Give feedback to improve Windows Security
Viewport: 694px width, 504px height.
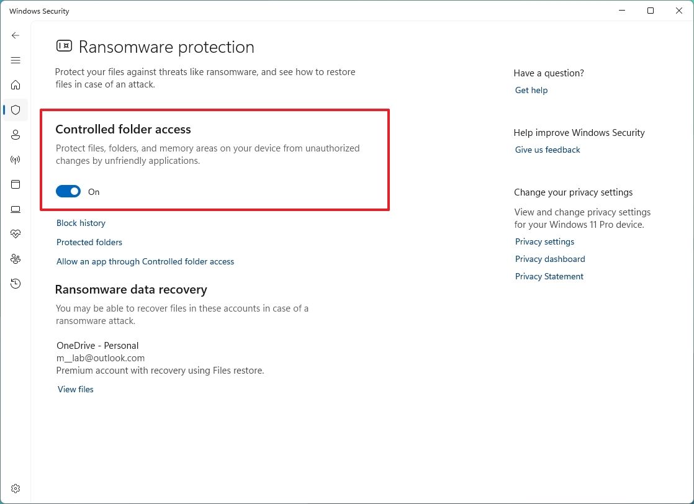tap(547, 150)
